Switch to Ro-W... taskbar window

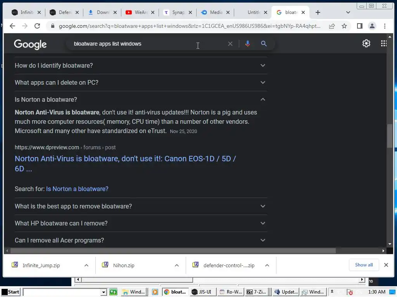pos(231,292)
